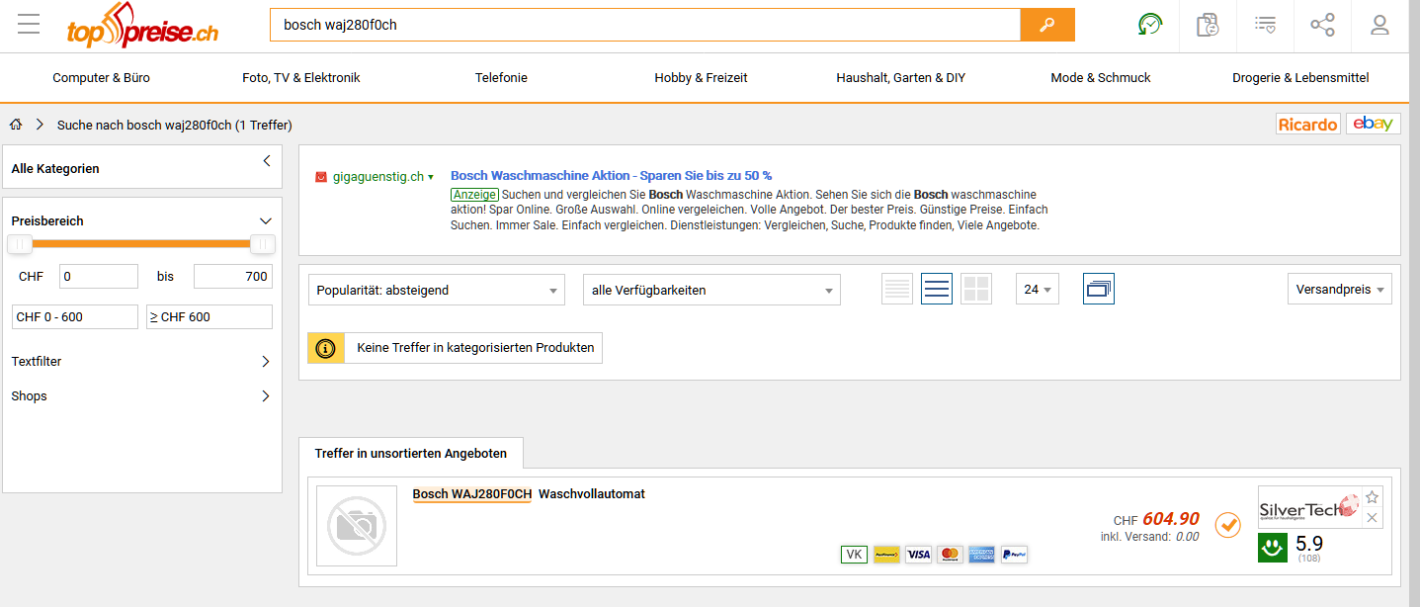Switch to grid tile view
Image resolution: width=1420 pixels, height=607 pixels.
(976, 290)
